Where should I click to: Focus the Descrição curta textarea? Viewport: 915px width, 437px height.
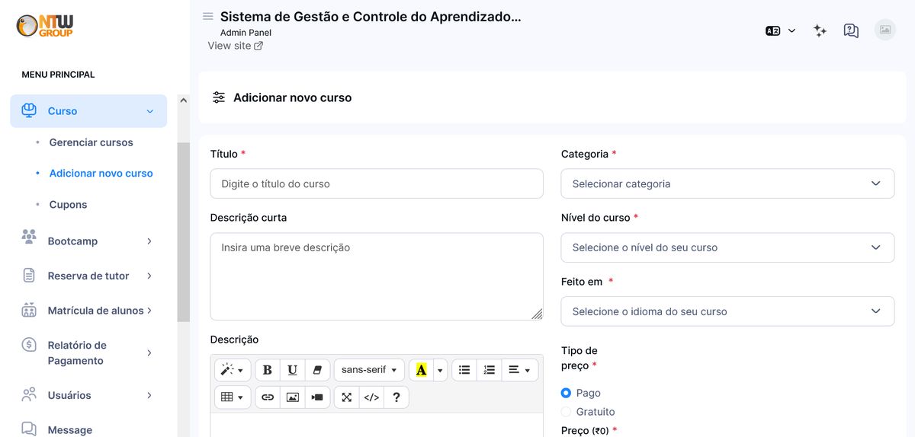pos(377,276)
